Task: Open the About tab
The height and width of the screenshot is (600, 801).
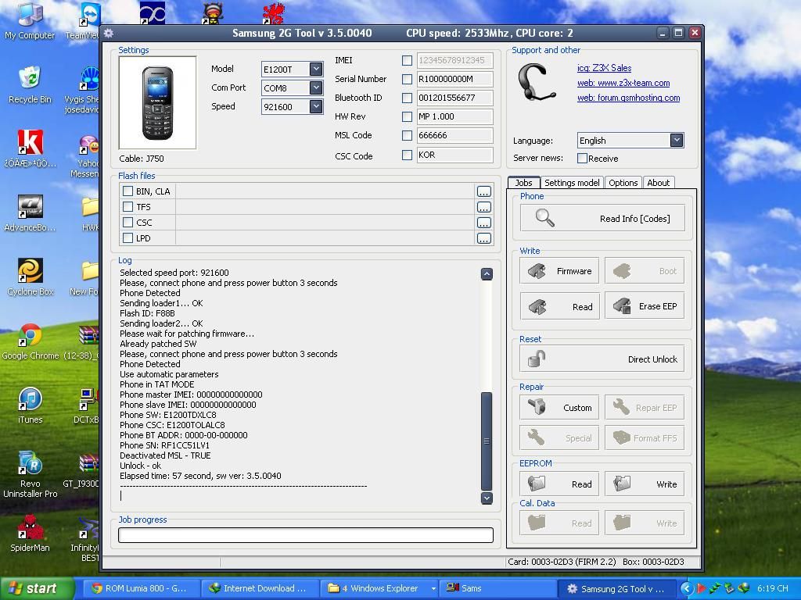Action: (x=658, y=183)
